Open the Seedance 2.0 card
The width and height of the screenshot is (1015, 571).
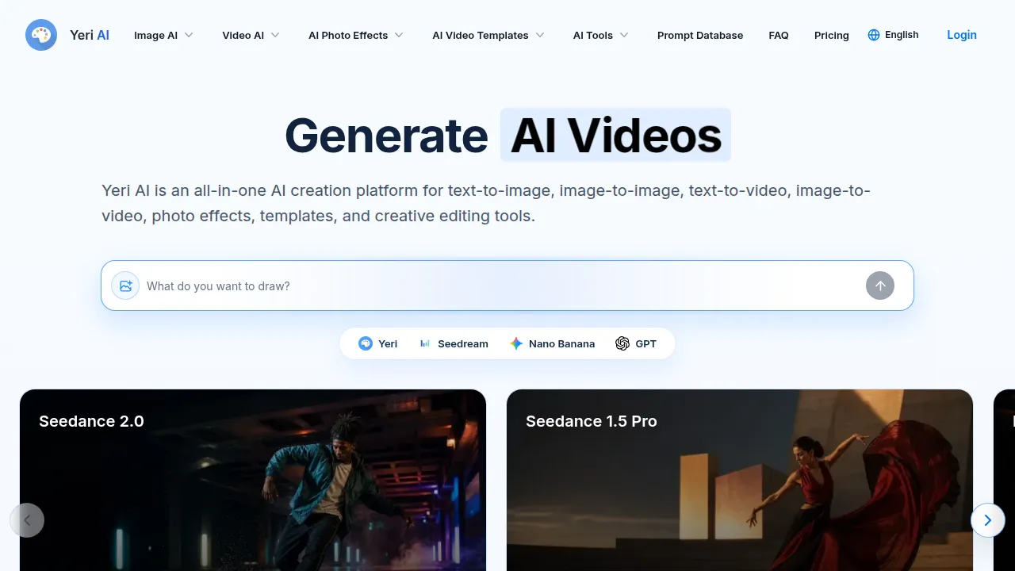coord(253,480)
